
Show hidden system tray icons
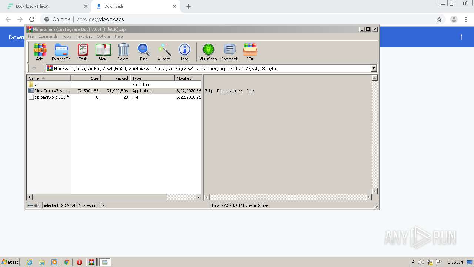[x=413, y=262]
